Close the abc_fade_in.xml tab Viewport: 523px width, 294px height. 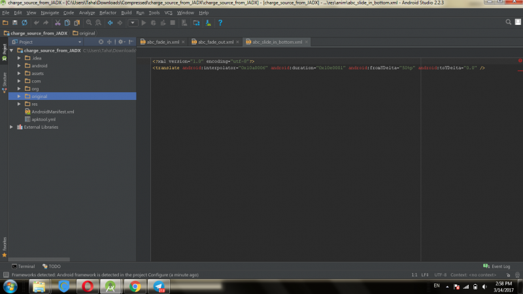pos(184,42)
